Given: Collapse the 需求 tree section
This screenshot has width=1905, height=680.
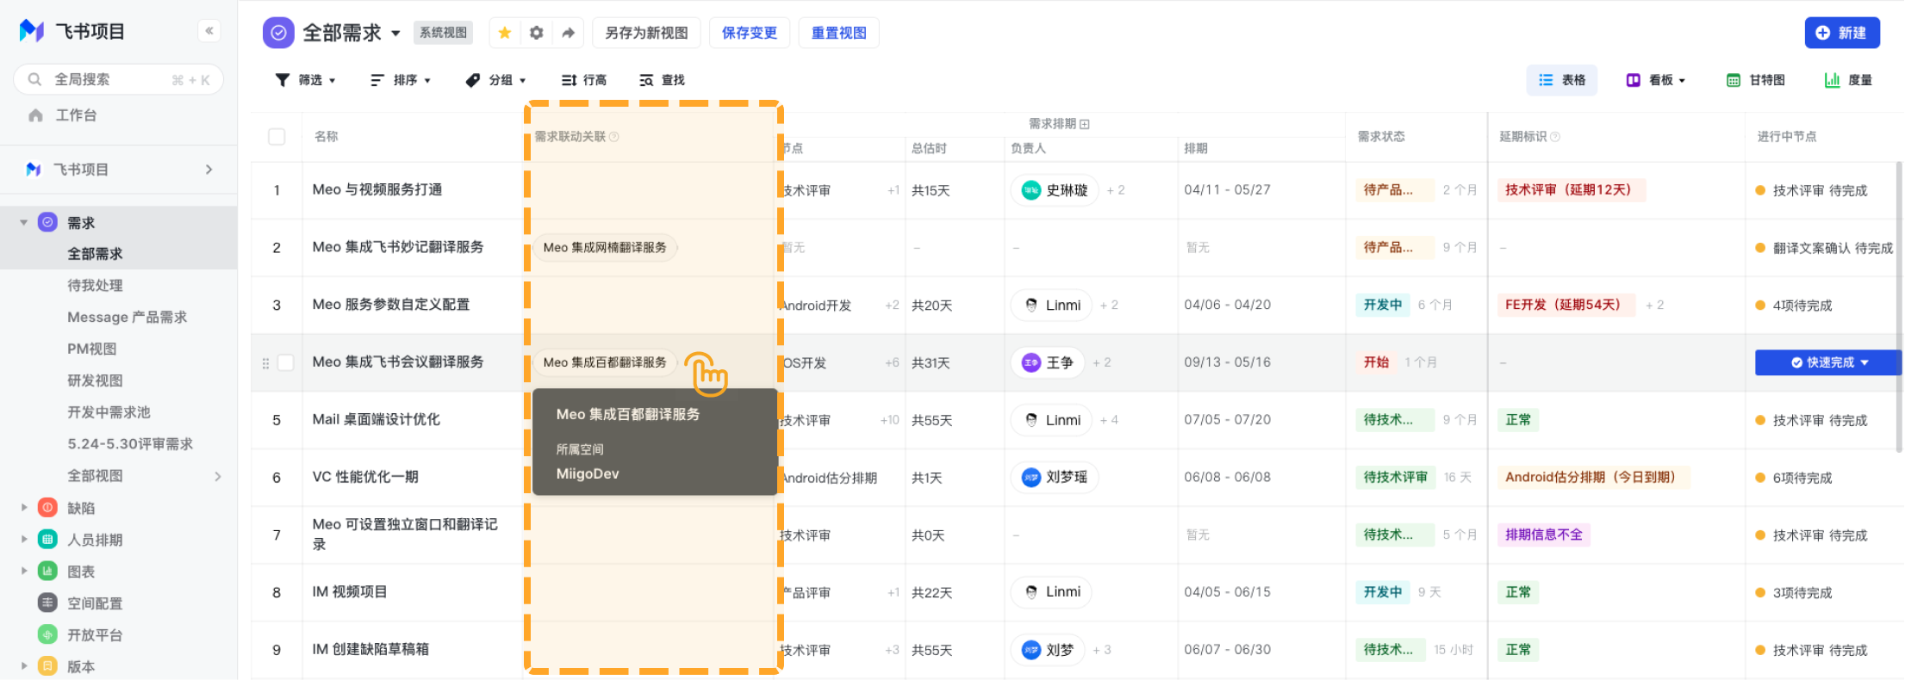Looking at the screenshot, I should coord(23,222).
